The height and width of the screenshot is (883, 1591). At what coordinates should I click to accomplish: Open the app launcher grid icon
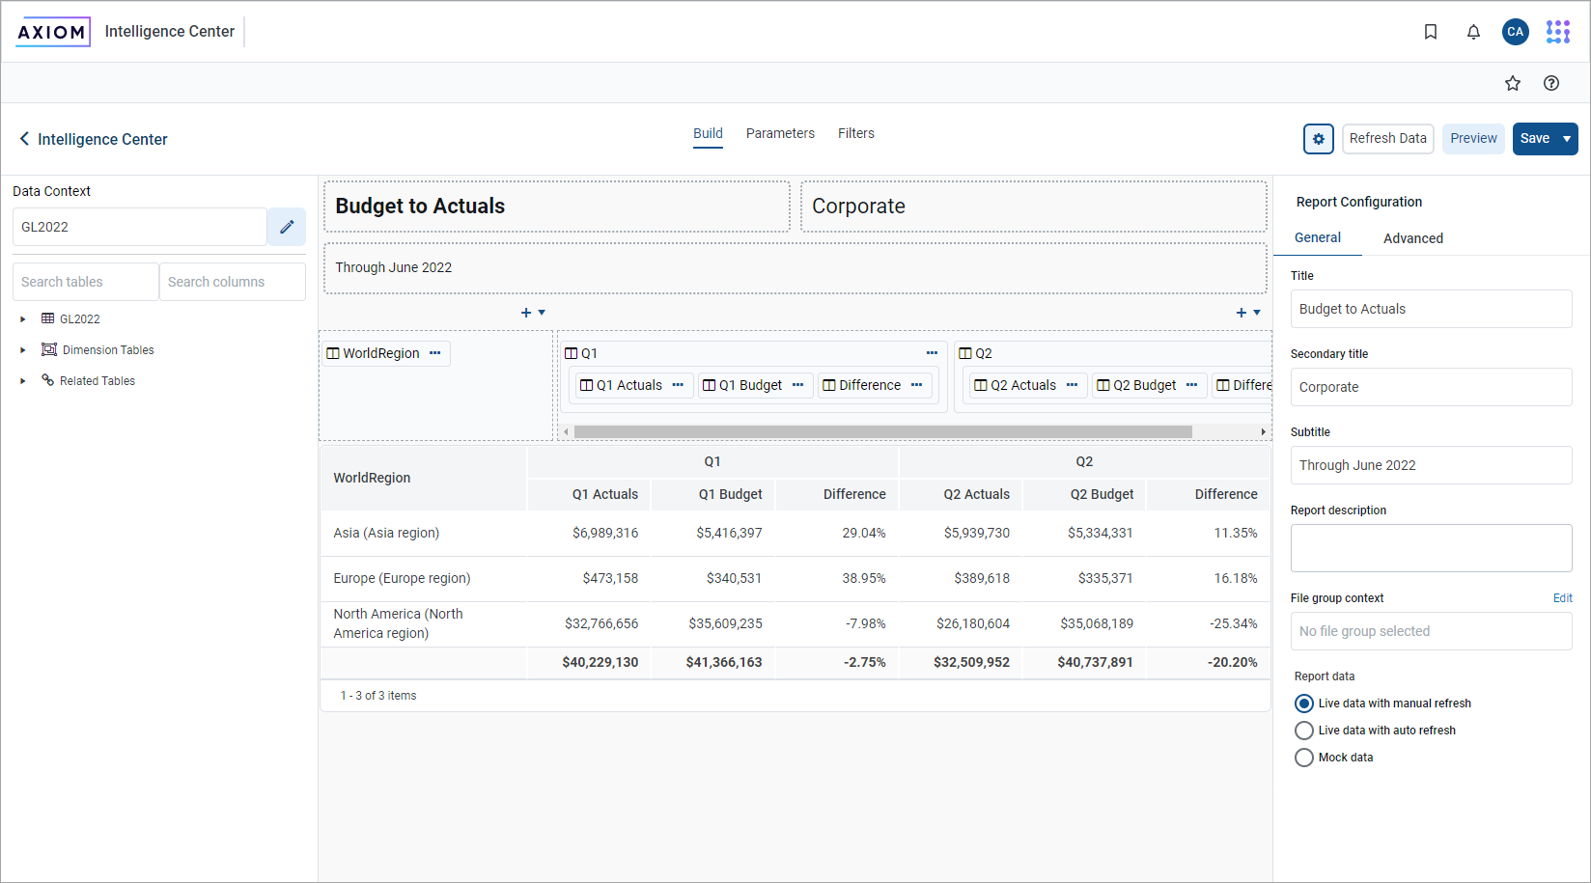1557,32
